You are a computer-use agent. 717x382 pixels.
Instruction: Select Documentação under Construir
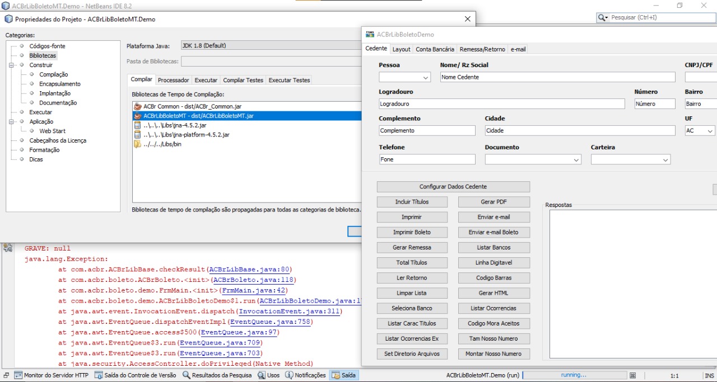[58, 103]
